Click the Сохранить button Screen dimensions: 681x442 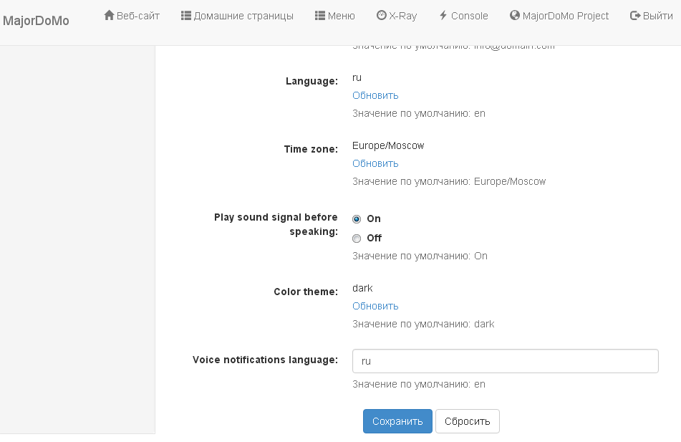tap(397, 421)
